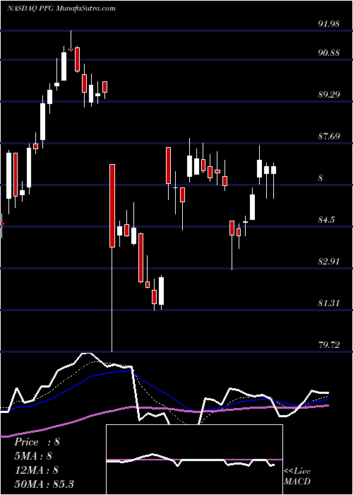
Task: Select the 82.91 price axis label
Action: click(x=329, y=262)
